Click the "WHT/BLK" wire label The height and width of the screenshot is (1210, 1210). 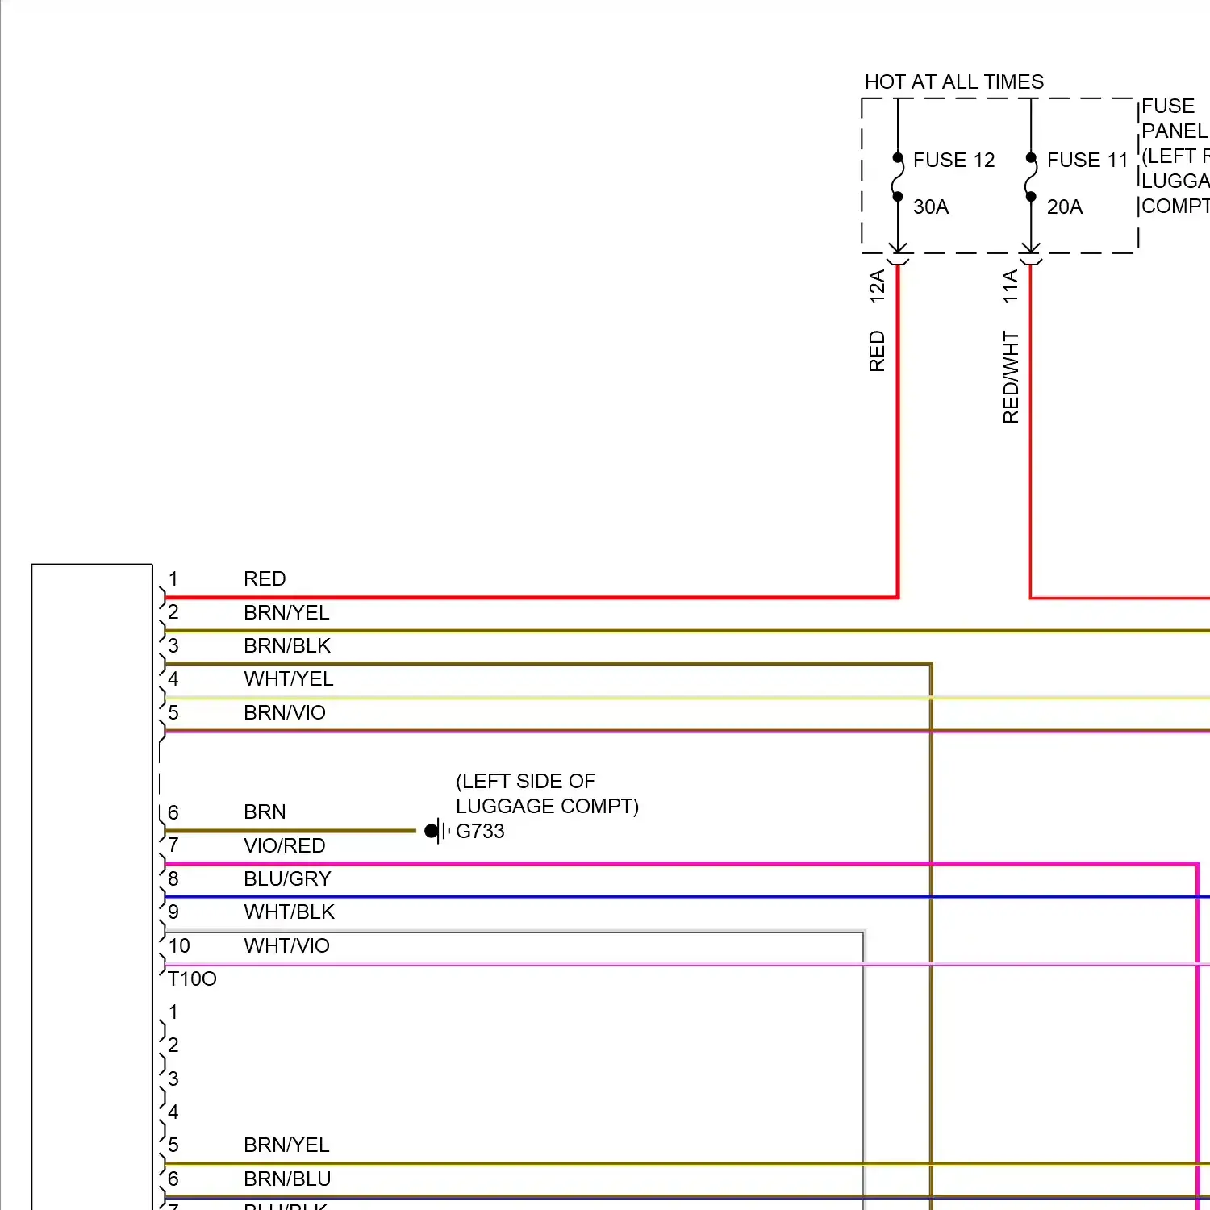coord(289,912)
